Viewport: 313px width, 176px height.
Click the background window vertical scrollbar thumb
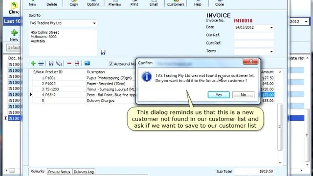tap(307, 135)
